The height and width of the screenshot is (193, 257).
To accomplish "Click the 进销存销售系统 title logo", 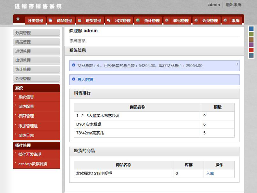I will click(x=38, y=6).
